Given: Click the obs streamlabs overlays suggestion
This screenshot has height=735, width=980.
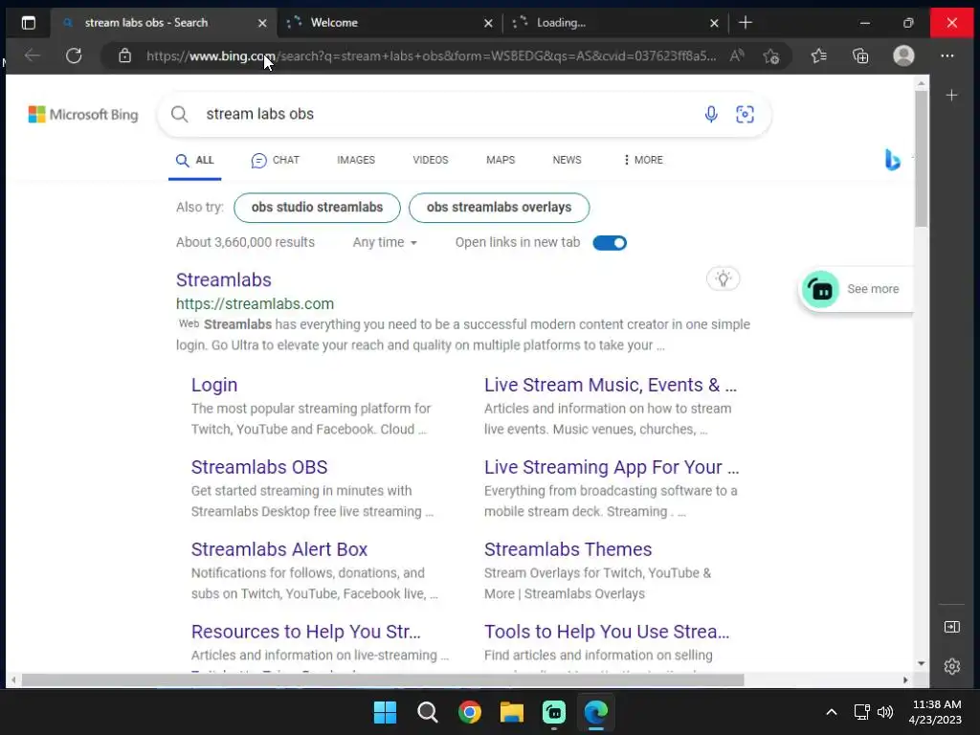Looking at the screenshot, I should [x=499, y=208].
